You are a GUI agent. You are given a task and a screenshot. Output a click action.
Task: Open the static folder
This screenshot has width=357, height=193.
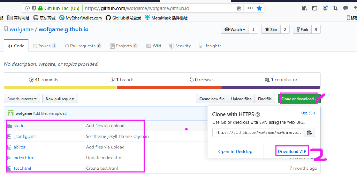19,126
